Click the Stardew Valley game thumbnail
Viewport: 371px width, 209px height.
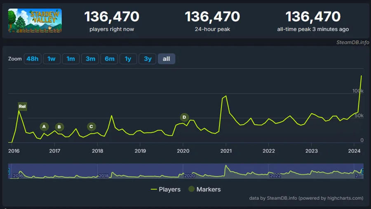pyautogui.click(x=35, y=21)
